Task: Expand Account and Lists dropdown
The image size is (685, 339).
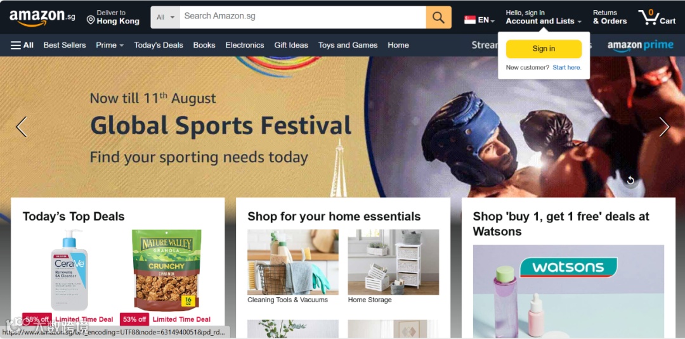Action: pos(544,18)
